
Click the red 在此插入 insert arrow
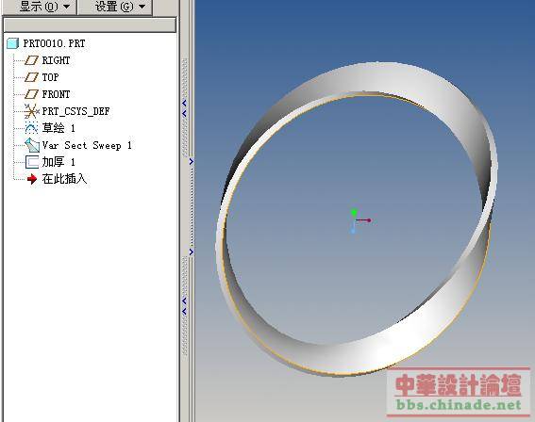[32, 179]
